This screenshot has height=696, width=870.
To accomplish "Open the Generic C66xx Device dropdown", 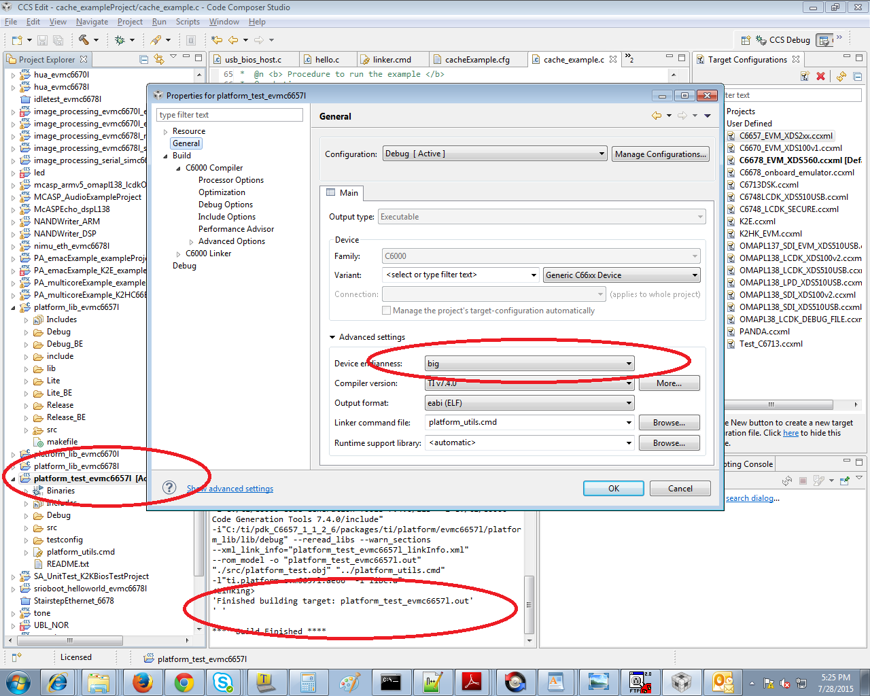I will [x=622, y=275].
